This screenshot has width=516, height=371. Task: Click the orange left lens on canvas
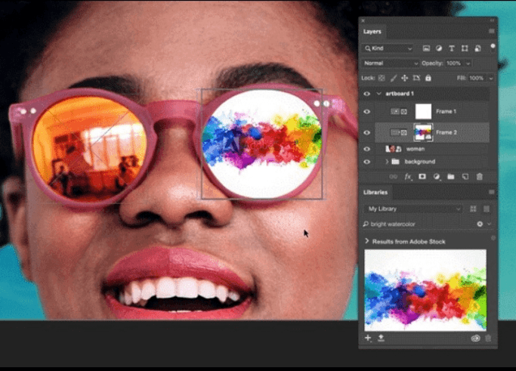[90, 148]
